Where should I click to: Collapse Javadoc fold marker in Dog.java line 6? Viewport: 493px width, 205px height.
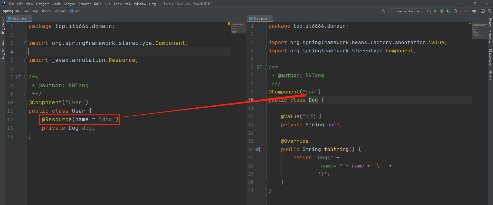coord(267,67)
